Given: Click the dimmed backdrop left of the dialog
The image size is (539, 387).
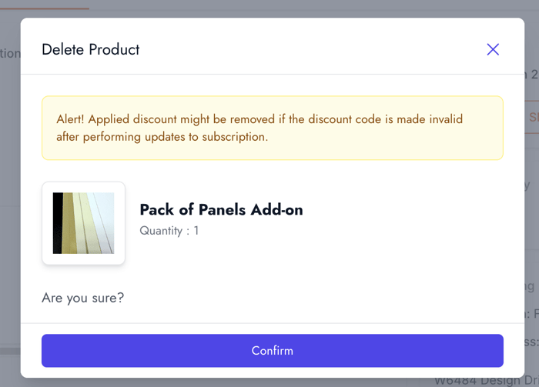Looking at the screenshot, I should coord(9,192).
